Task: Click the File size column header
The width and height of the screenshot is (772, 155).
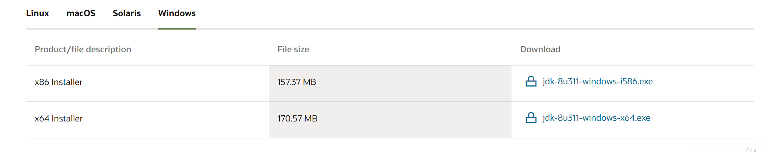Action: [293, 49]
